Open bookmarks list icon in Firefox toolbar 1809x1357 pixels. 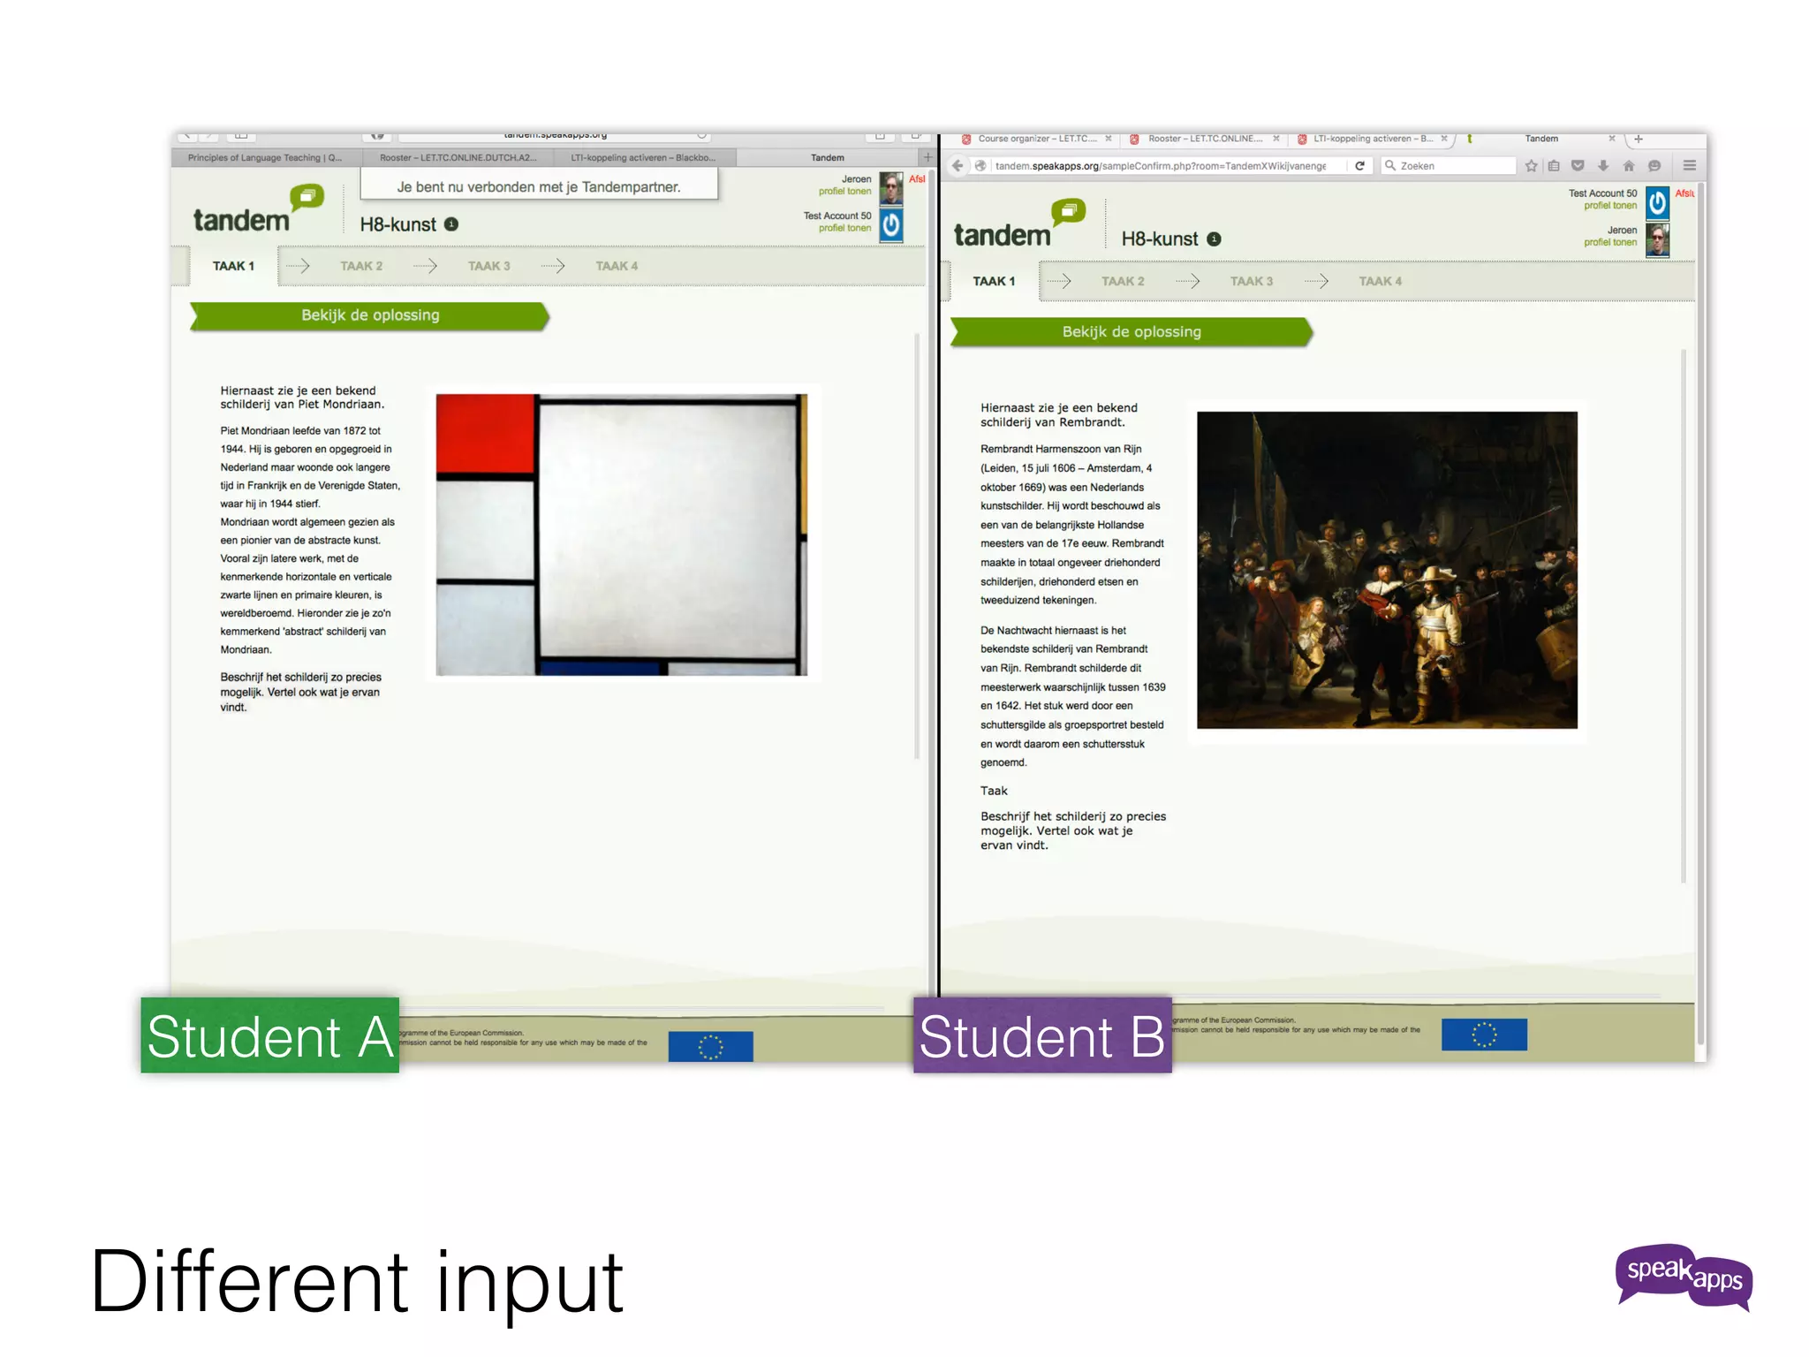point(1554,166)
